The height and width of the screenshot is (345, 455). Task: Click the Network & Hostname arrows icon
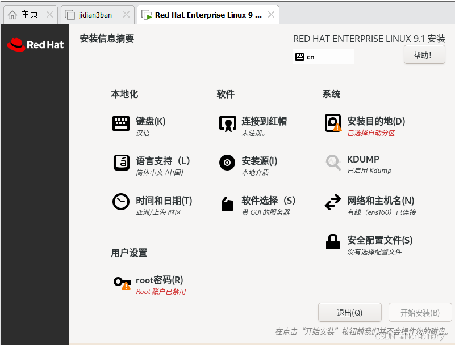[x=333, y=202]
